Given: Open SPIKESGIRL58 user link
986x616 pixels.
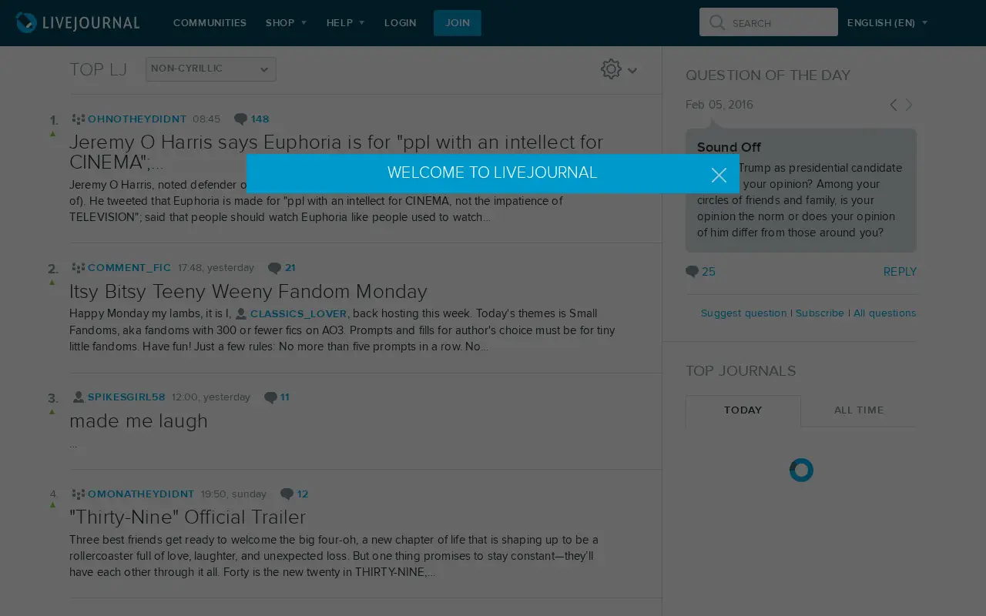Looking at the screenshot, I should point(126,397).
